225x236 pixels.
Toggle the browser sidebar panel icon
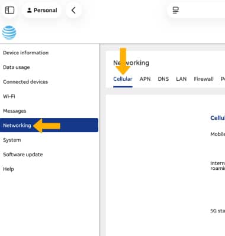9,10
